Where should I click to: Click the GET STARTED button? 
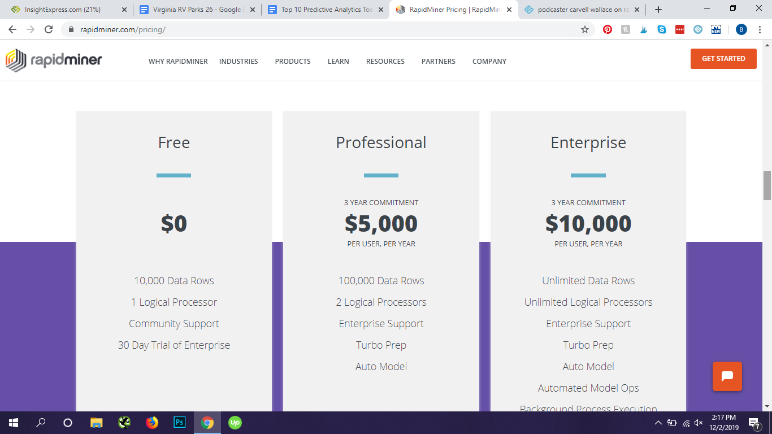723,59
